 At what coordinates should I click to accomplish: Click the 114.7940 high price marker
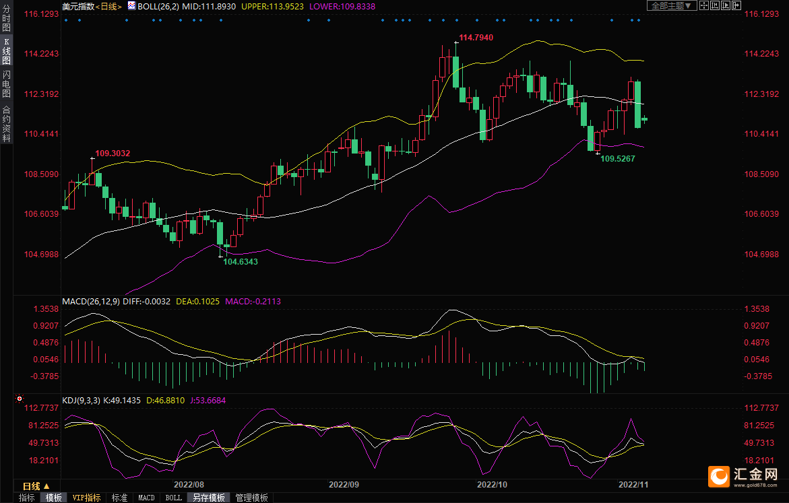click(476, 37)
